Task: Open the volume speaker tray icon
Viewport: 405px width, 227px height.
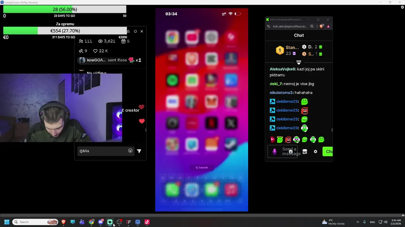Action: point(385,222)
